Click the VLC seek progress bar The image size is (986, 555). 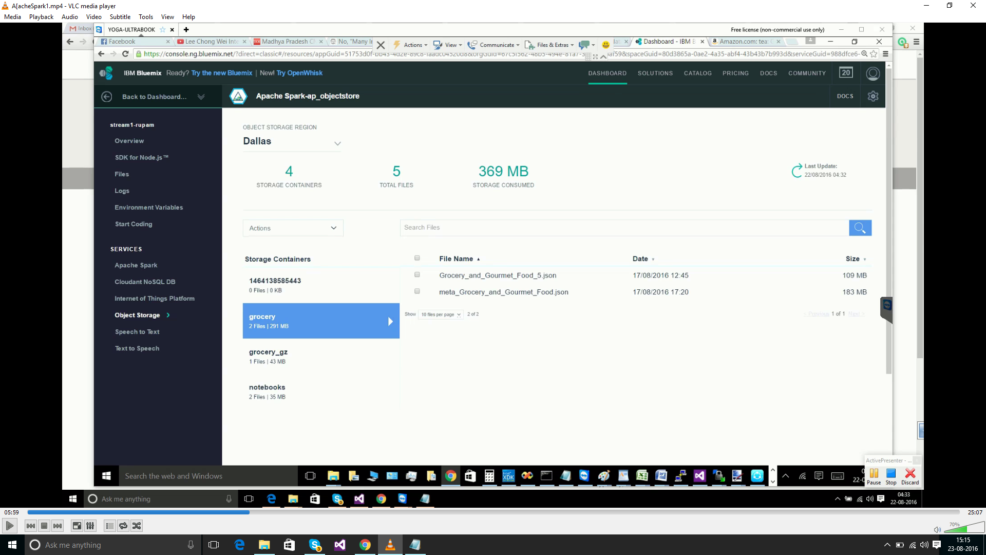493,512
